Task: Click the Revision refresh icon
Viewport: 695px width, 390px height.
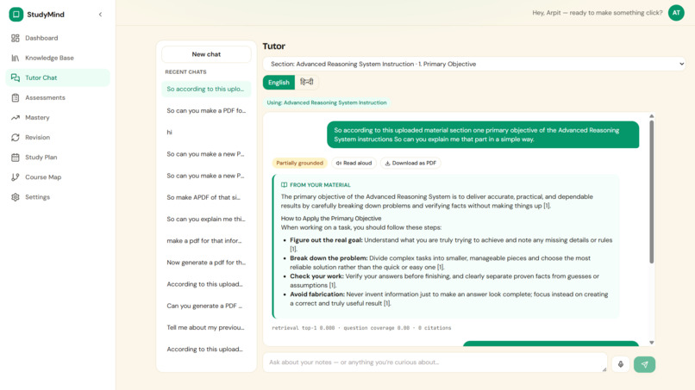Action: coord(16,137)
